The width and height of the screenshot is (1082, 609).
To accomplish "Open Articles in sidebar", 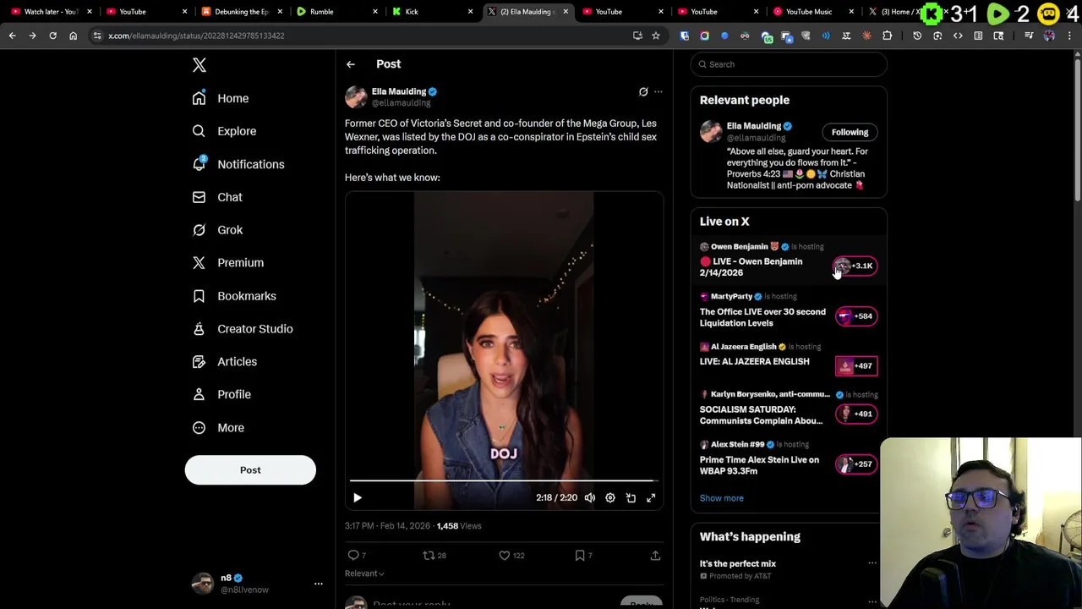I will click(224, 362).
